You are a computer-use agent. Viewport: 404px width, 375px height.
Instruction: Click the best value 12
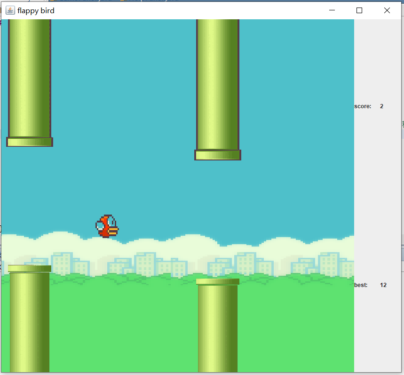pos(383,285)
